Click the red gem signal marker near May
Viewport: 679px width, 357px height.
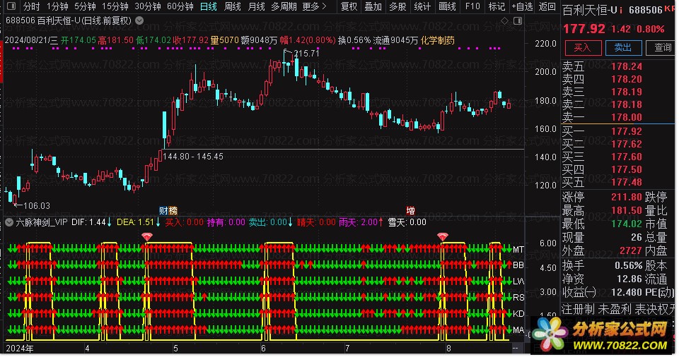(x=147, y=237)
